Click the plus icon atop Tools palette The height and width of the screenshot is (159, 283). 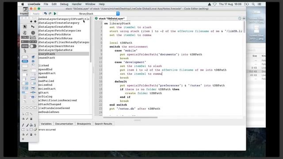(x=31, y=22)
